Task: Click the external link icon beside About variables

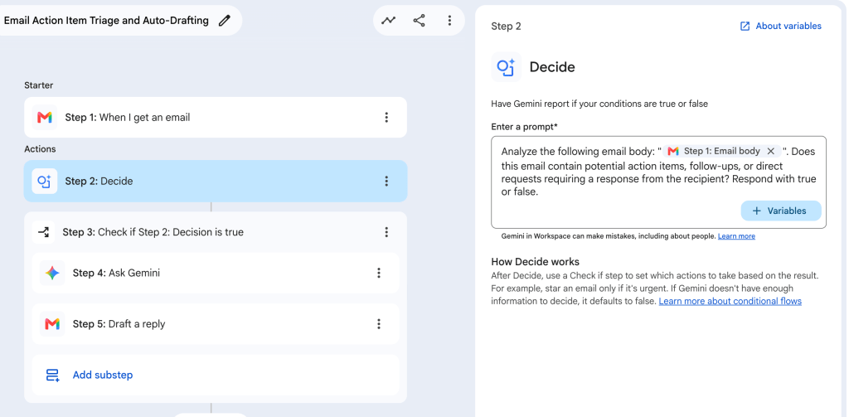Action: coord(745,26)
